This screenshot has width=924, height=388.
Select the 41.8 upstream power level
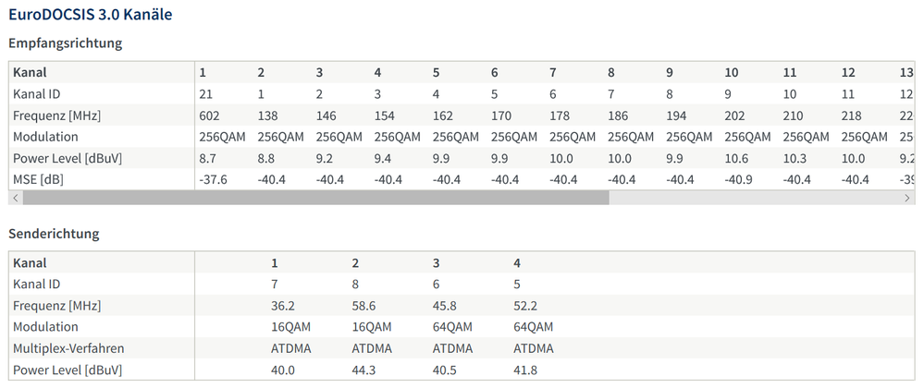click(x=527, y=370)
